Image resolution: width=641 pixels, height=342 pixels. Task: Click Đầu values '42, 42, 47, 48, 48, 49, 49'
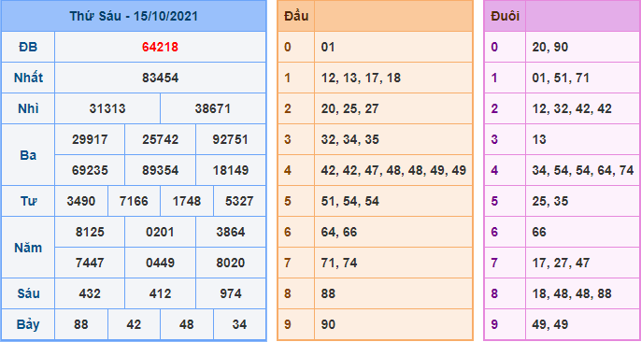(393, 170)
